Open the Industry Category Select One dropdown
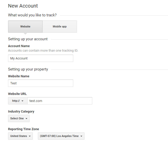Image resolution: width=168 pixels, height=142 pixels. tap(19, 118)
